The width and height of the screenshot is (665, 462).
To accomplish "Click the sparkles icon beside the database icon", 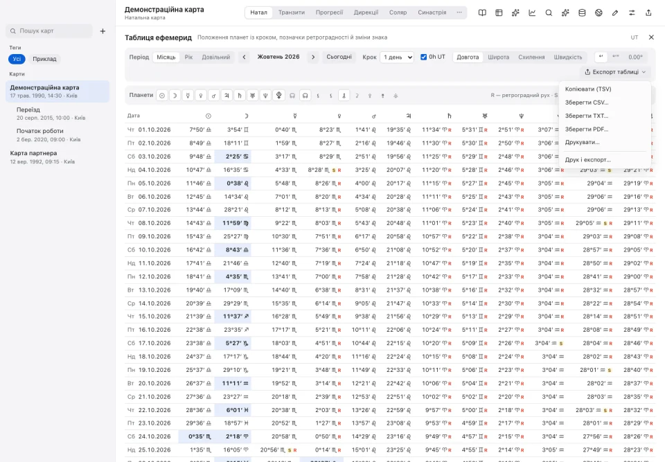I will pyautogui.click(x=565, y=12).
